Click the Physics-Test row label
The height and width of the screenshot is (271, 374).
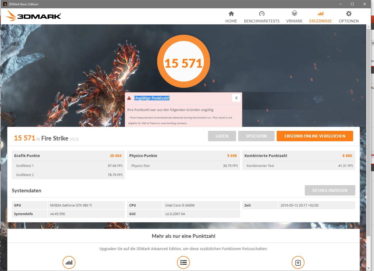pos(140,166)
